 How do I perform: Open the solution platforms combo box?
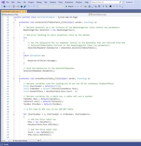tap(56, 7)
